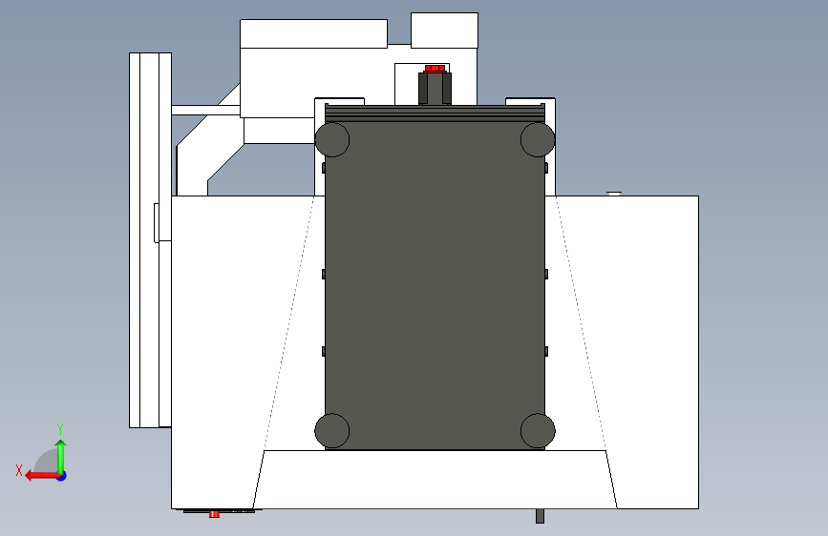
Task: Select the trapezoidal bottom plate of the base
Action: [435, 480]
